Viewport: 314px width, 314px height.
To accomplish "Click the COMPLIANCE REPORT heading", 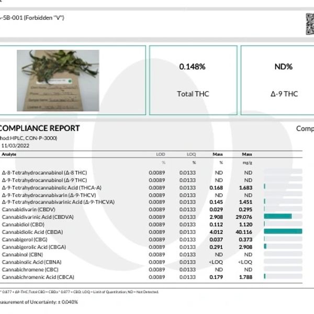I will [x=39, y=128].
